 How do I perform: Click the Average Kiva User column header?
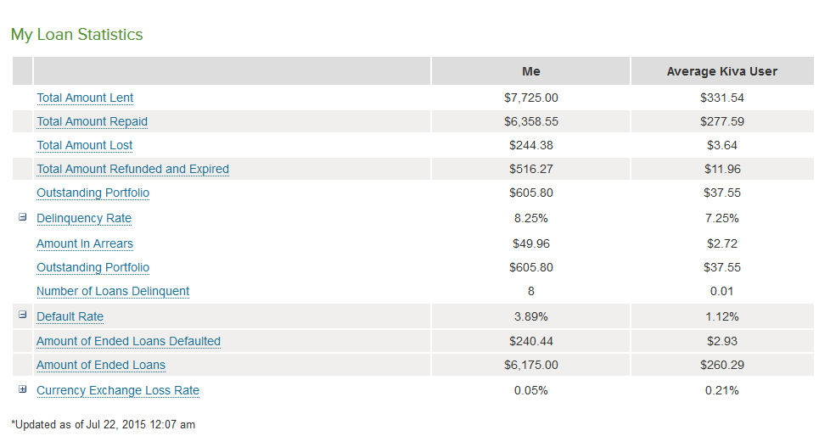721,71
